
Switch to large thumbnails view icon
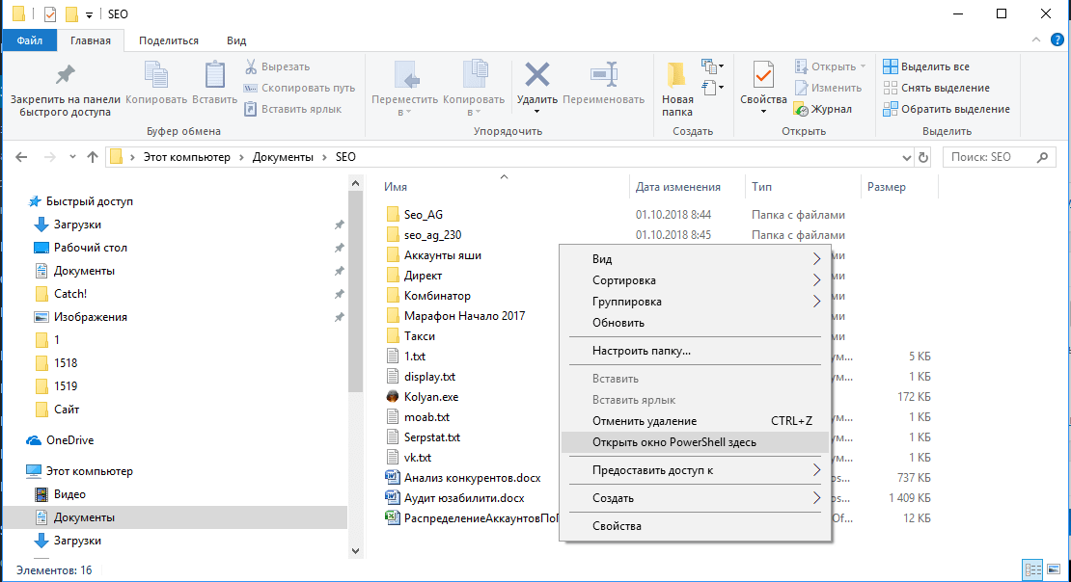pos(1054,569)
